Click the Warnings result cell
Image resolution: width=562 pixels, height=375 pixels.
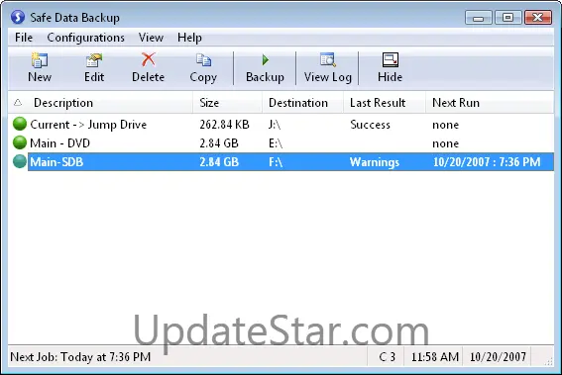pos(375,162)
